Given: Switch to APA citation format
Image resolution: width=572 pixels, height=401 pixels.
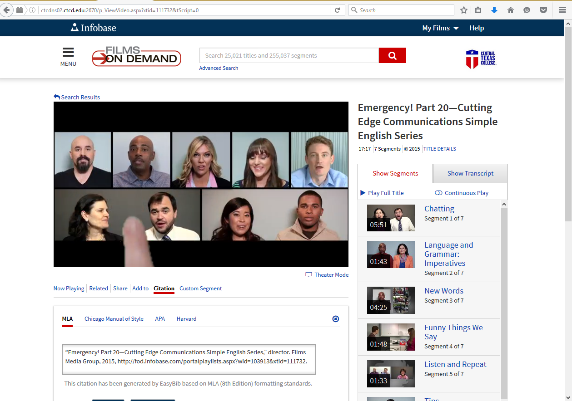Looking at the screenshot, I should pos(160,319).
